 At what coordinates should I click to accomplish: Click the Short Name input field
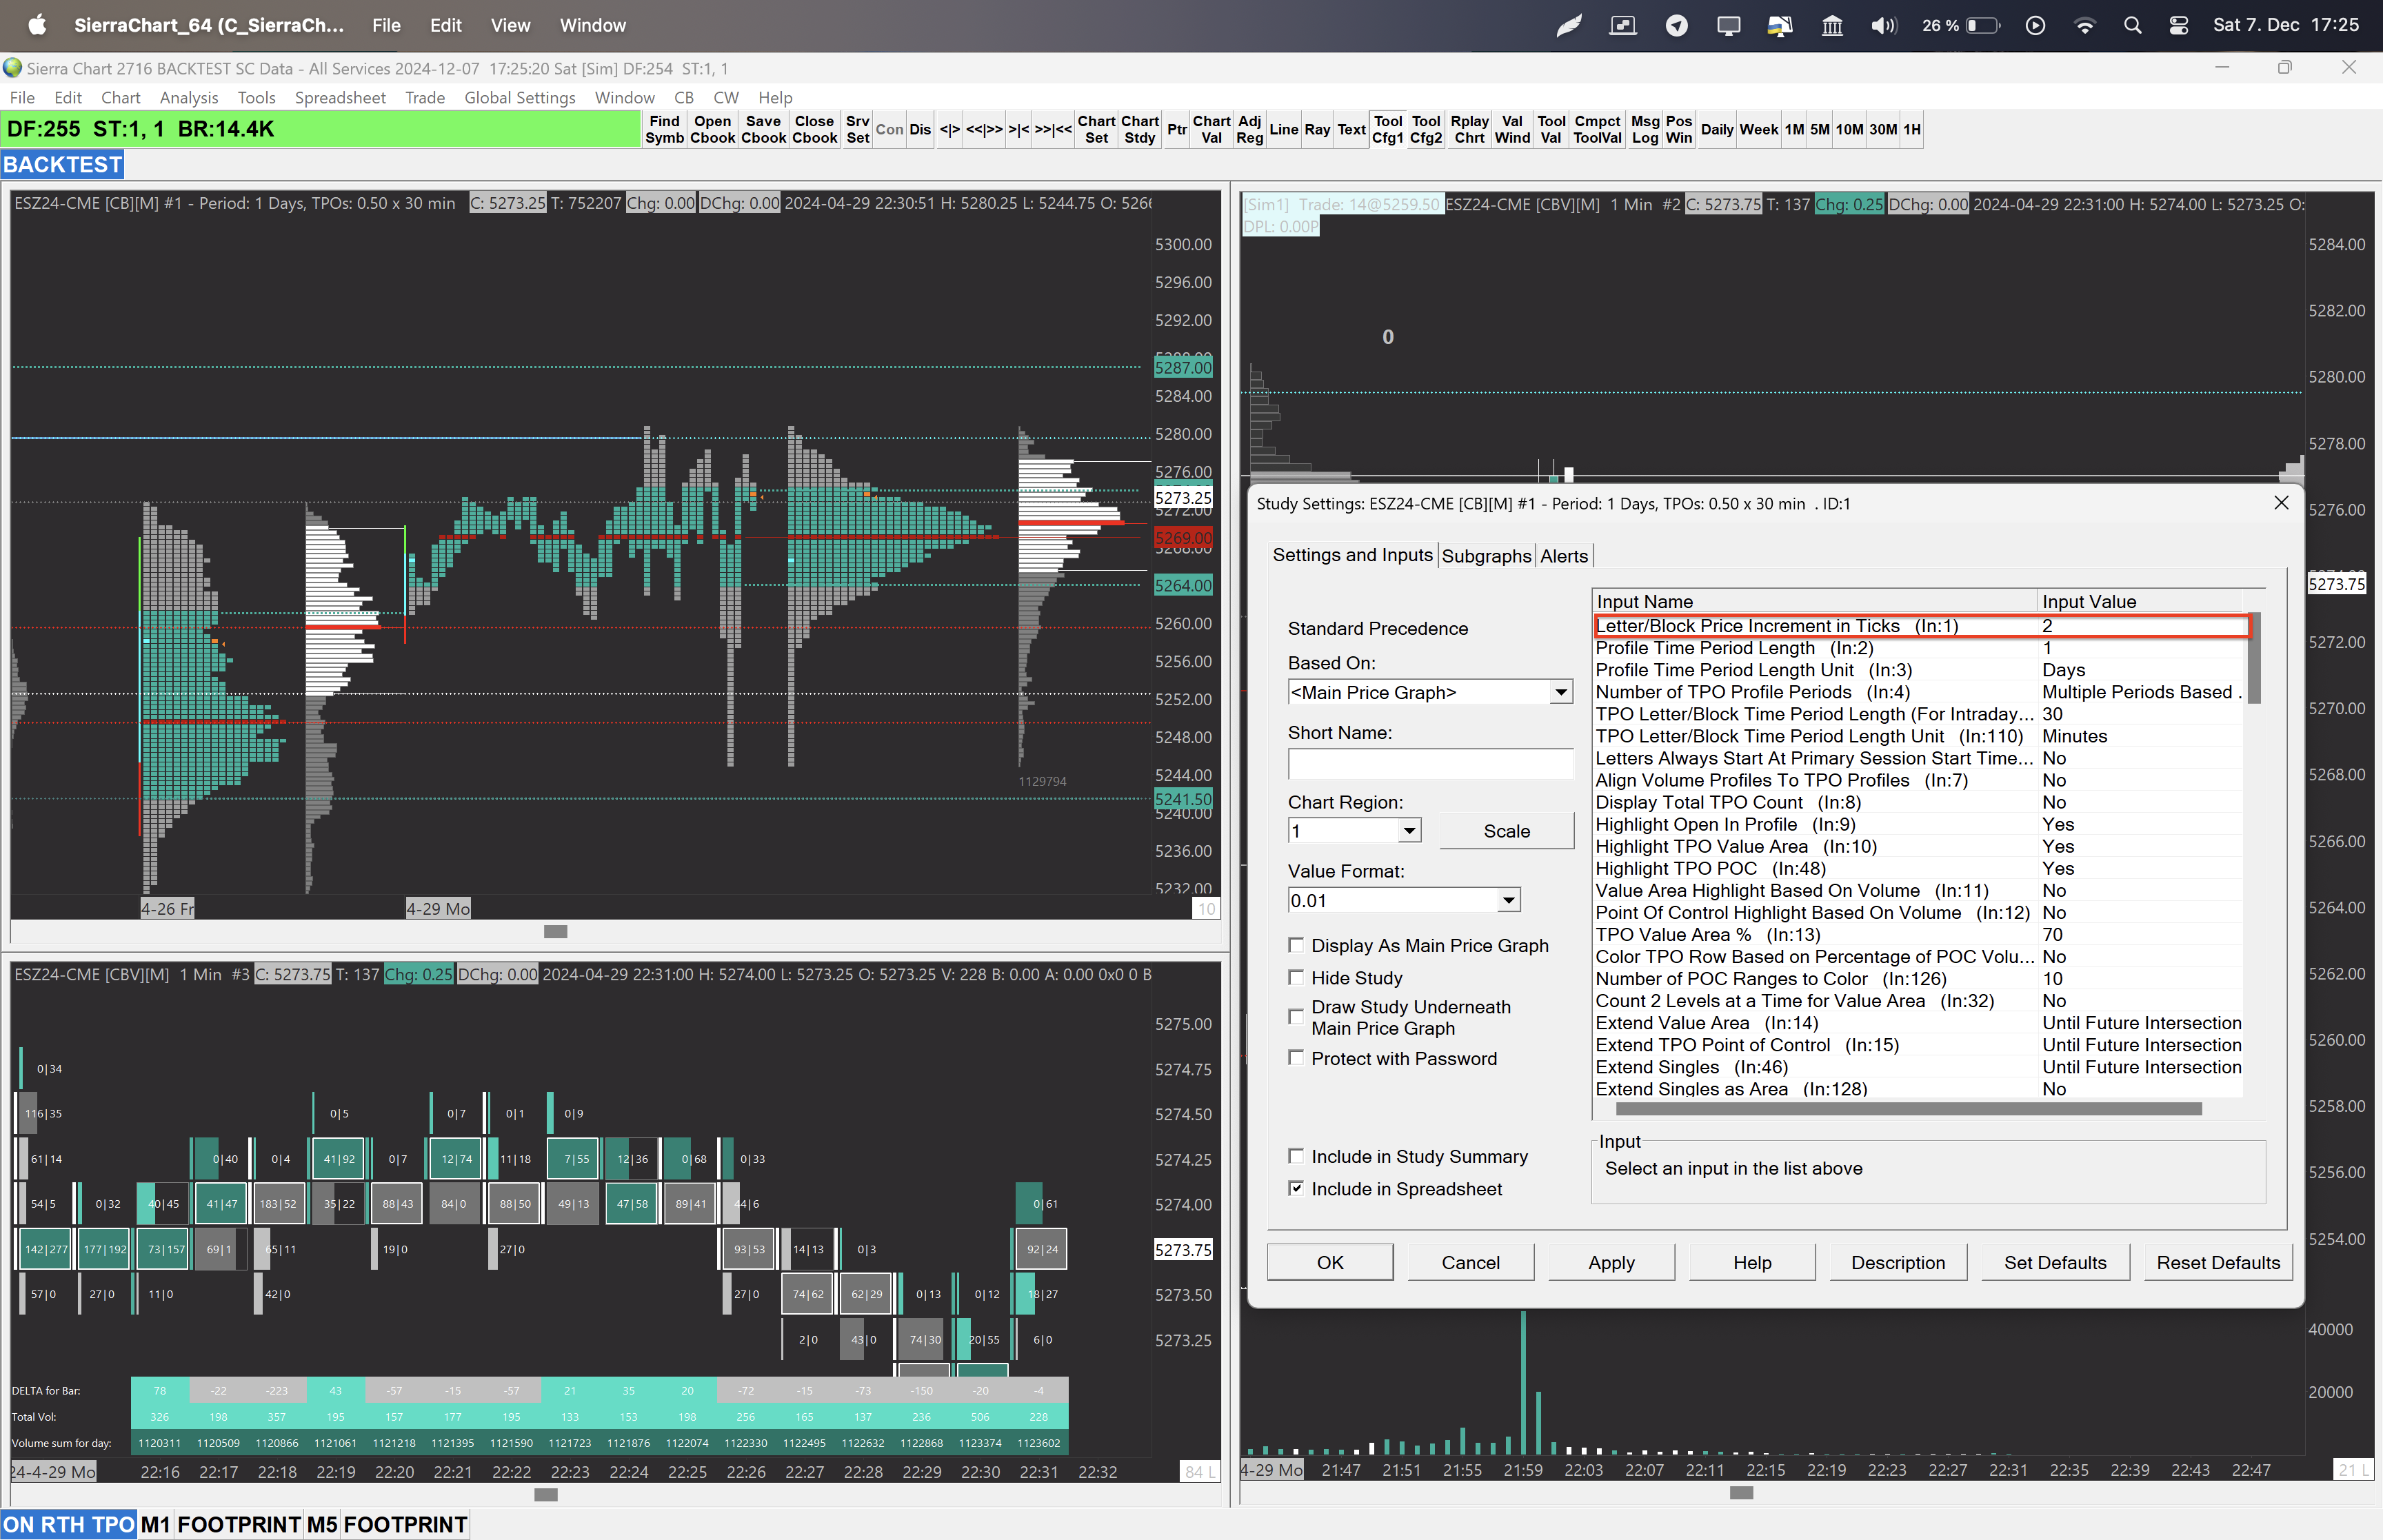tap(1430, 764)
